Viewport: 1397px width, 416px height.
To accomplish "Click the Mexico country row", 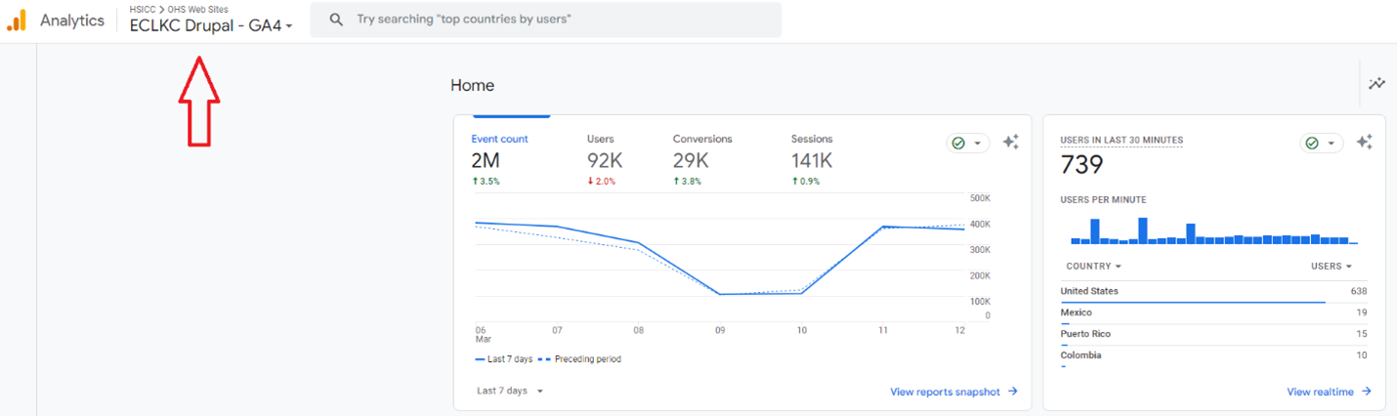I will pos(1213,313).
